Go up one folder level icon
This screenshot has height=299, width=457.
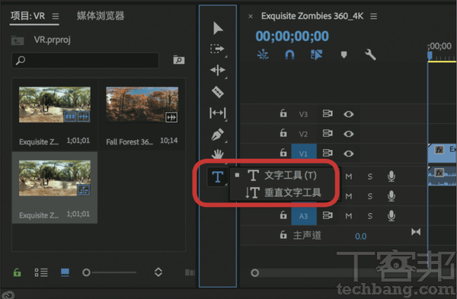pos(18,40)
